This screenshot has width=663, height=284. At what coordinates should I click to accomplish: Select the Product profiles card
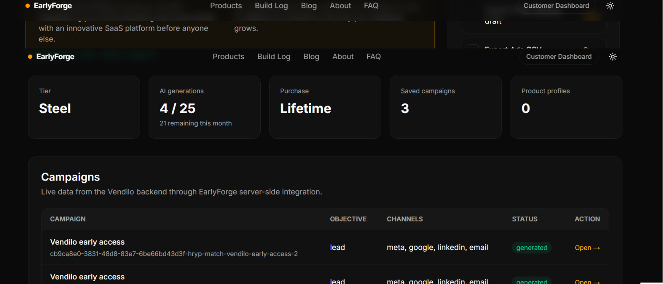coord(566,107)
